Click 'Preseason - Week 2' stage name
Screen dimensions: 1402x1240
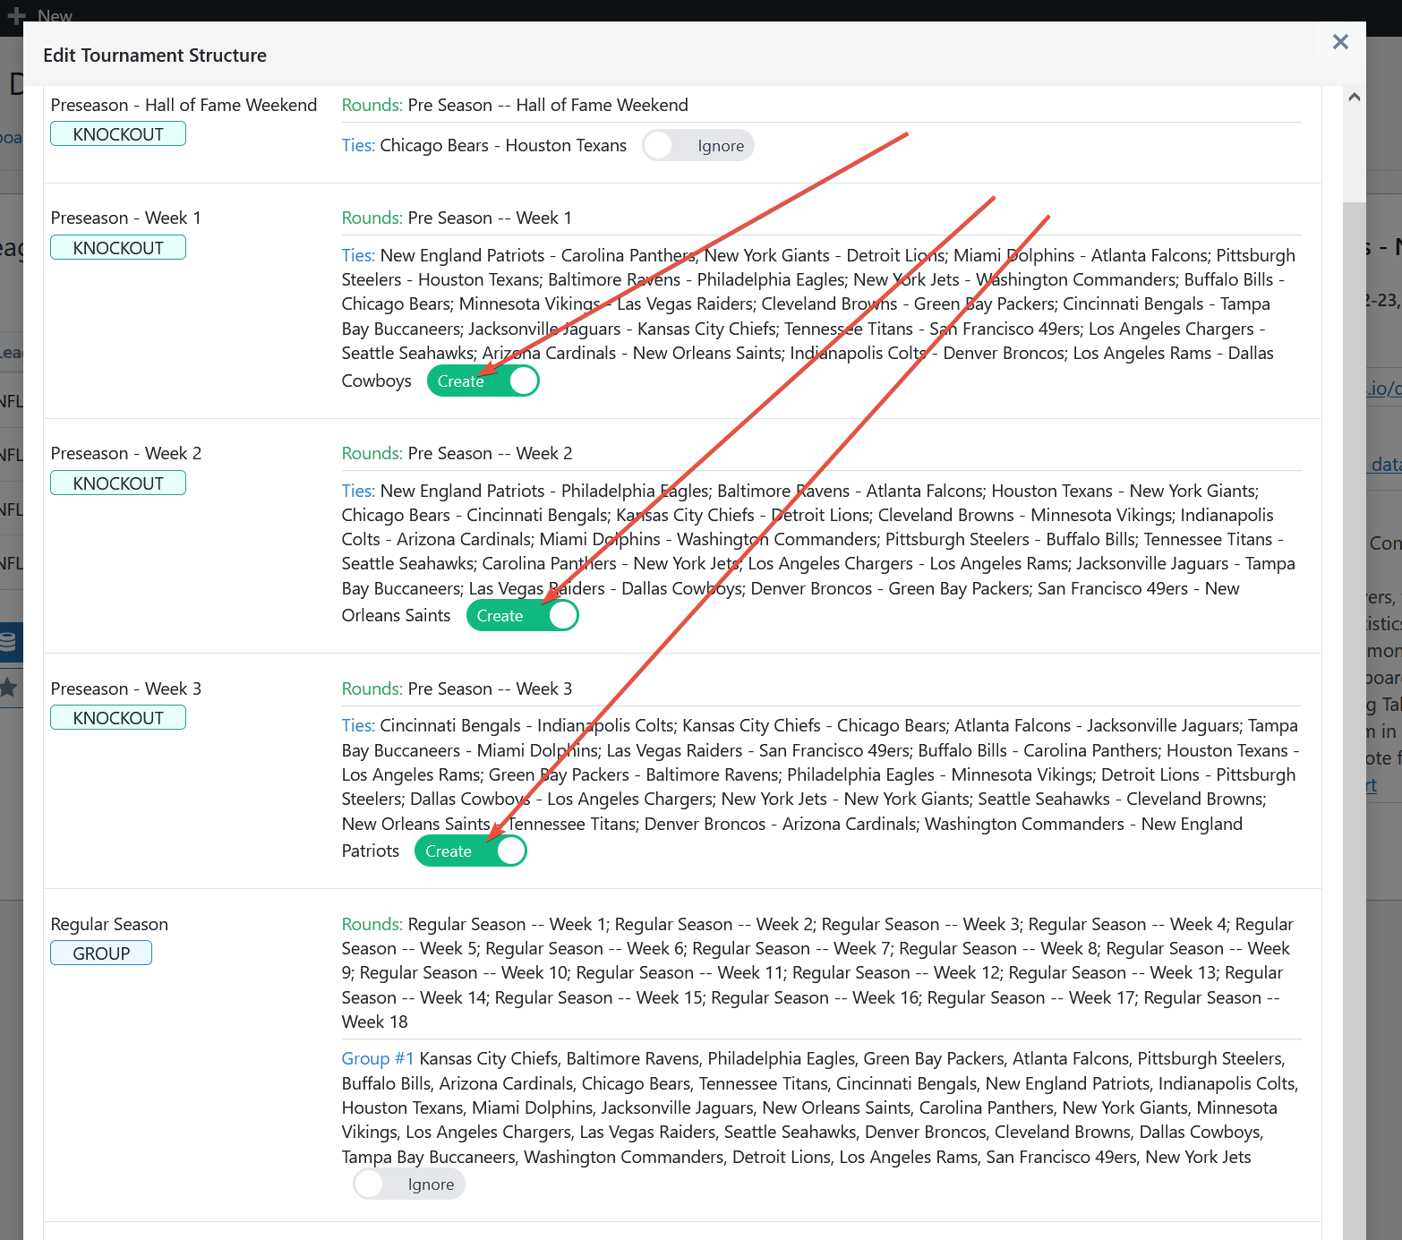click(126, 453)
